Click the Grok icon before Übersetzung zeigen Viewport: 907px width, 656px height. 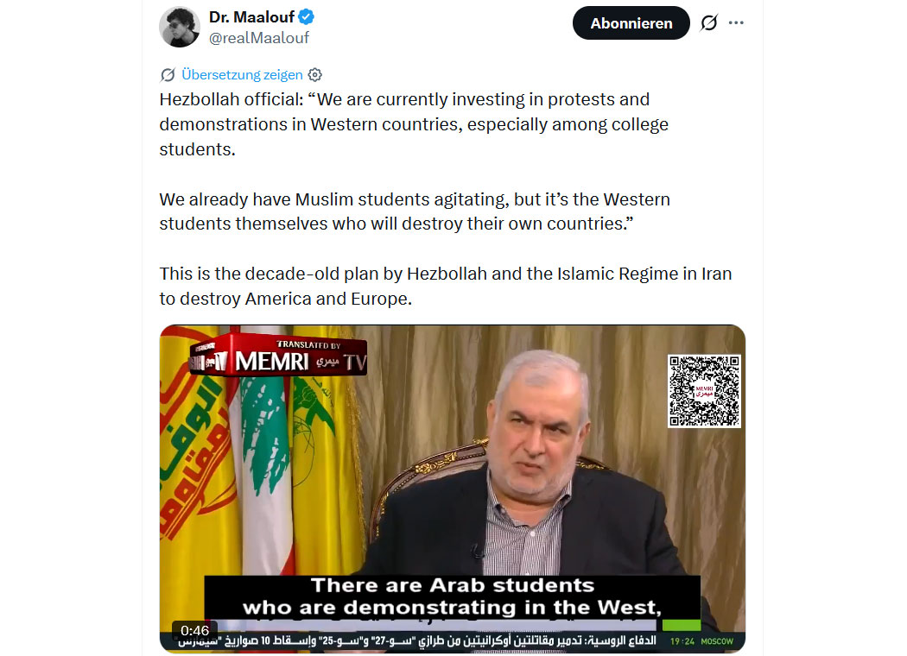[x=168, y=75]
